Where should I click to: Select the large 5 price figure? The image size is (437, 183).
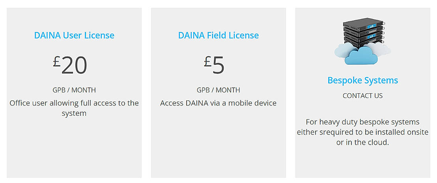click(218, 66)
